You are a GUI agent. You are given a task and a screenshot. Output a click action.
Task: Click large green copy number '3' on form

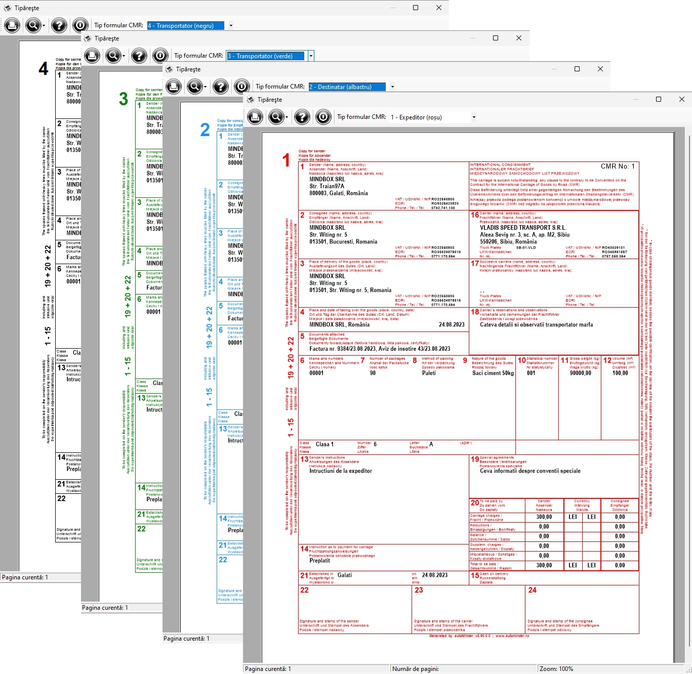[x=124, y=99]
